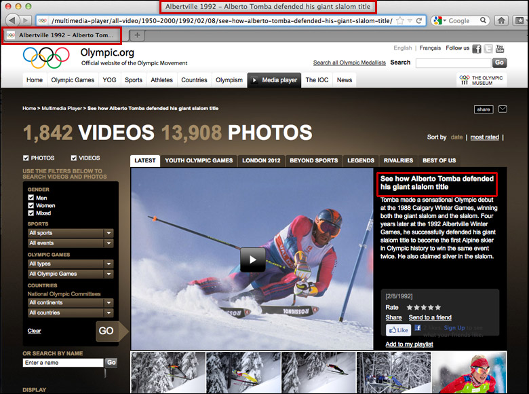529x394 pixels.
Task: Open Athletes in the navigation menu
Action: (x=161, y=79)
